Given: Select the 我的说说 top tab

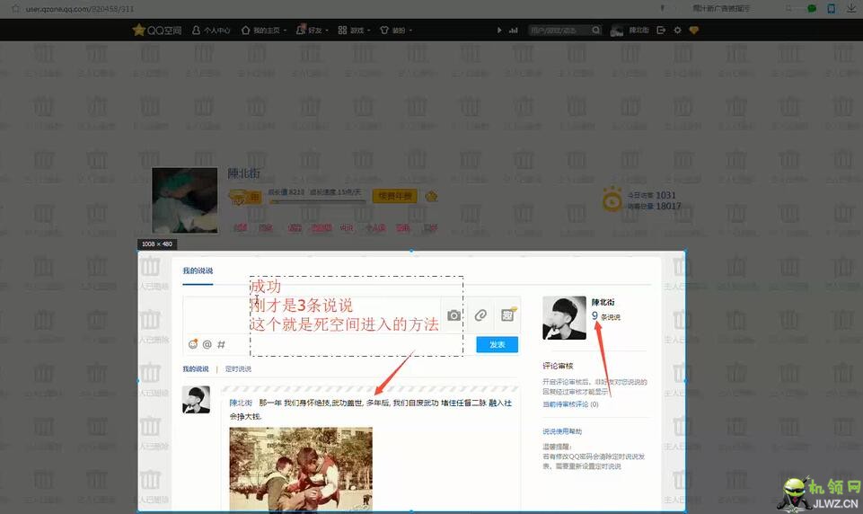Looking at the screenshot, I should [198, 270].
